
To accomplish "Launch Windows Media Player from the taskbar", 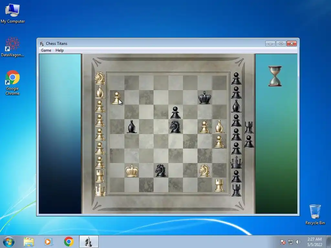I will tap(48, 242).
